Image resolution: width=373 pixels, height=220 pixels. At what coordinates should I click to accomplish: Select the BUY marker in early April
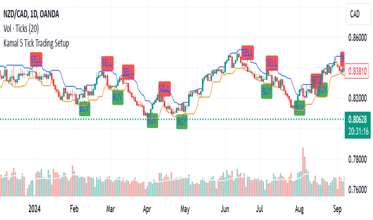[x=152, y=120]
